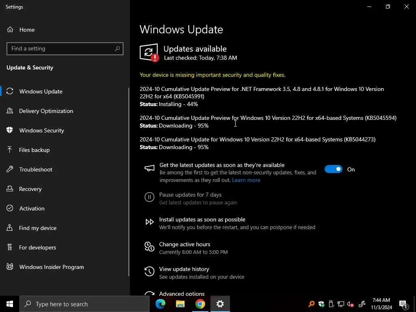The image size is (416, 312).
Task: Open Advanced options
Action: tap(182, 293)
